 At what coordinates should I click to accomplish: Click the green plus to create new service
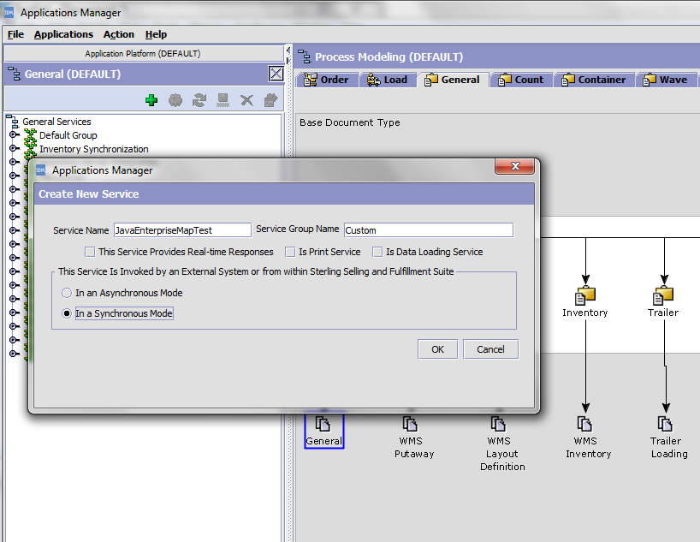[x=151, y=100]
